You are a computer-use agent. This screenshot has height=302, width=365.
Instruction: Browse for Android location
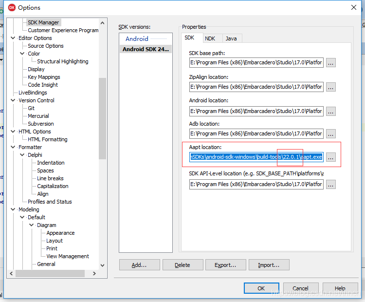331,112
